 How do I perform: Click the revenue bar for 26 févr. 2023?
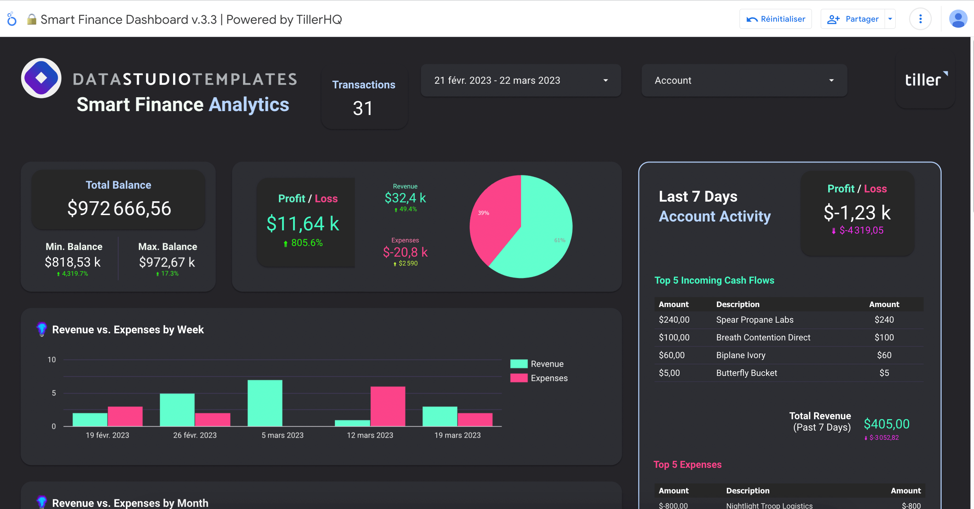tap(177, 410)
